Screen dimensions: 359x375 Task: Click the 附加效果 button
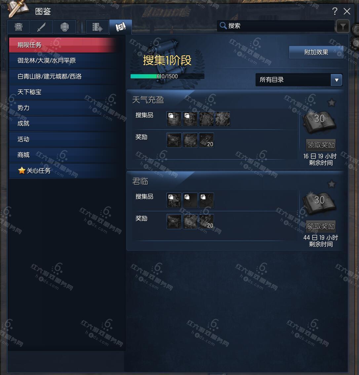click(x=316, y=52)
